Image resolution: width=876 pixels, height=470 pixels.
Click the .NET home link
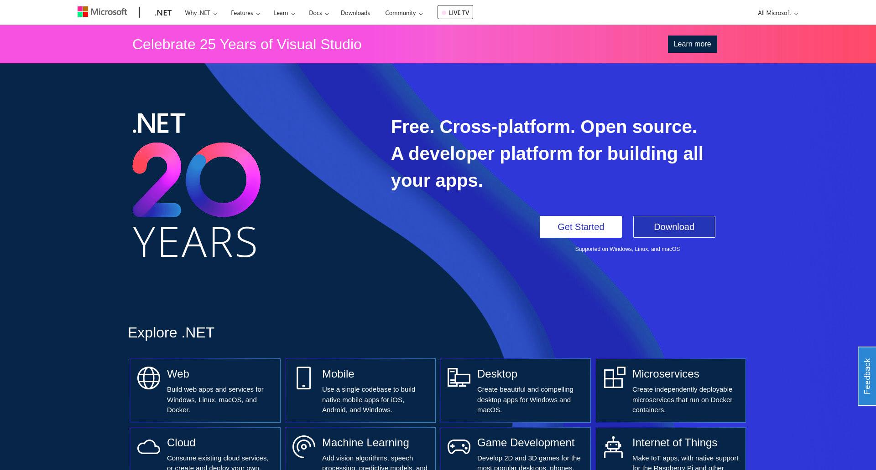[163, 13]
